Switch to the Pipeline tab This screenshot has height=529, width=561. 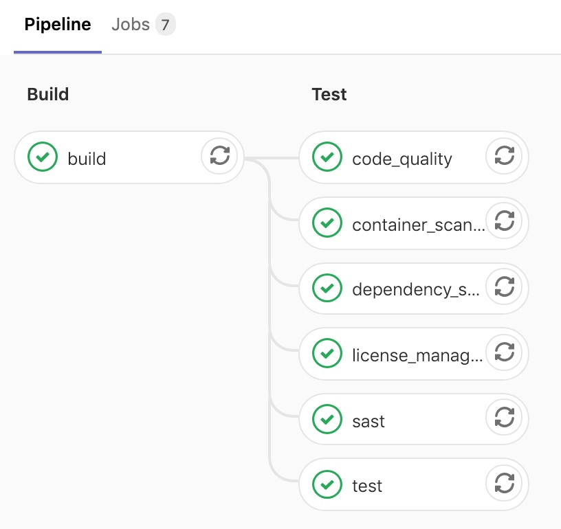(x=58, y=25)
